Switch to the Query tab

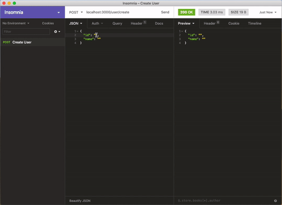pyautogui.click(x=117, y=24)
